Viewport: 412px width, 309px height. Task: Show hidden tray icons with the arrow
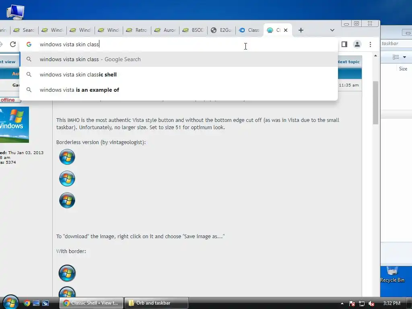(x=342, y=303)
